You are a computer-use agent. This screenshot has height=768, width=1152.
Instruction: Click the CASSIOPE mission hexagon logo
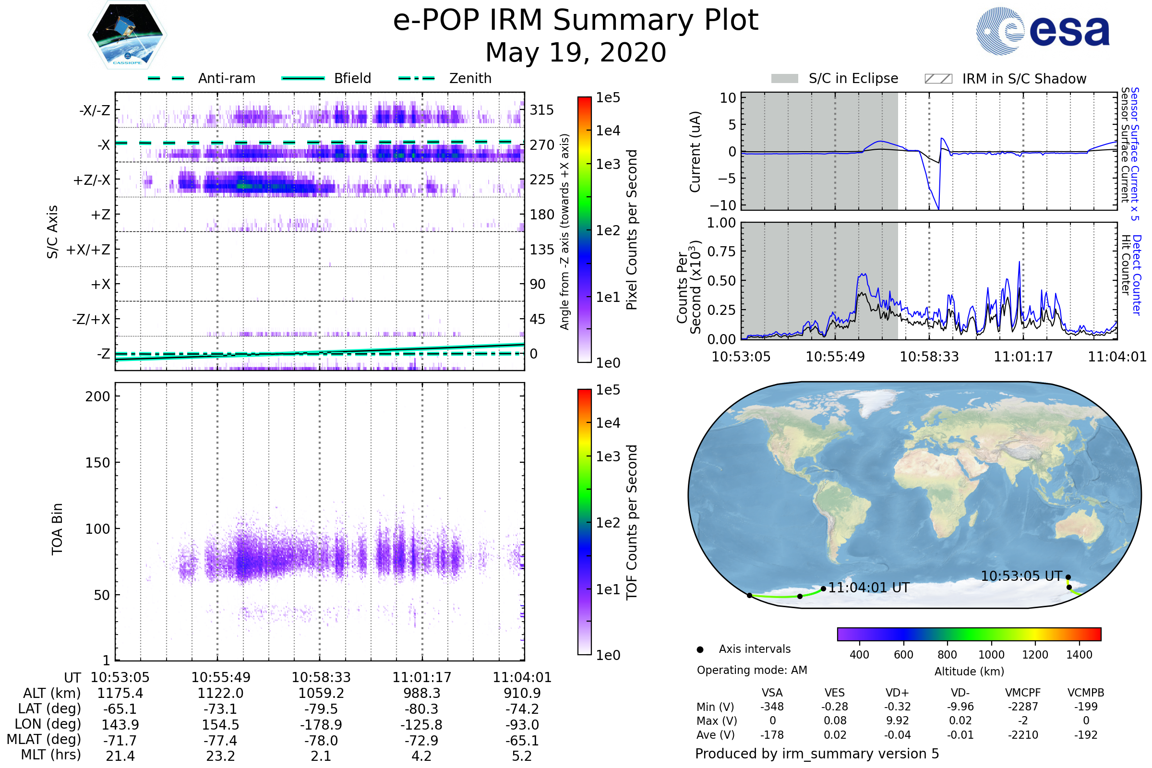tap(127, 35)
